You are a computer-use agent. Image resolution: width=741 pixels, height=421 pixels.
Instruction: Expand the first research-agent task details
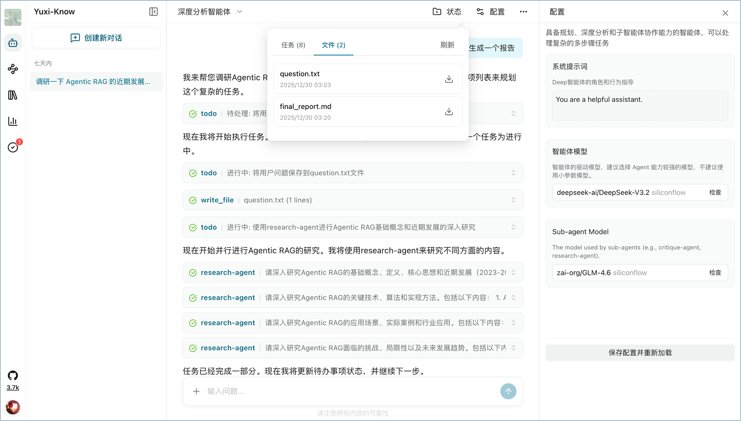pos(513,272)
